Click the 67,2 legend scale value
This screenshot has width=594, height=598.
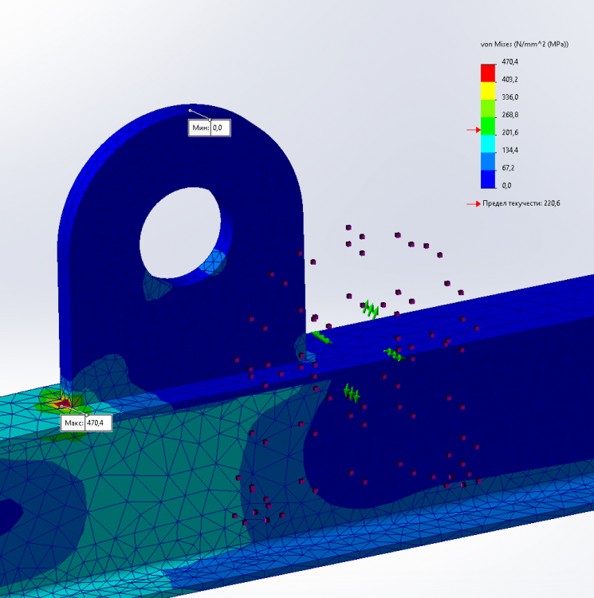pyautogui.click(x=508, y=167)
